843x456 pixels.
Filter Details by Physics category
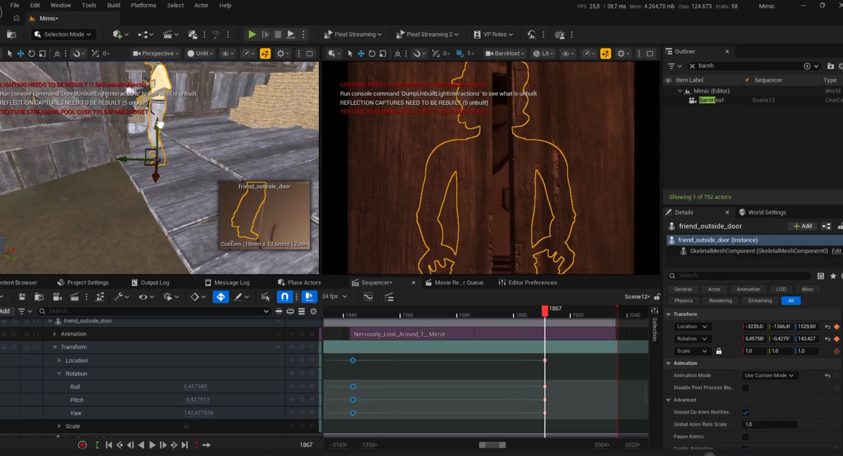(683, 301)
